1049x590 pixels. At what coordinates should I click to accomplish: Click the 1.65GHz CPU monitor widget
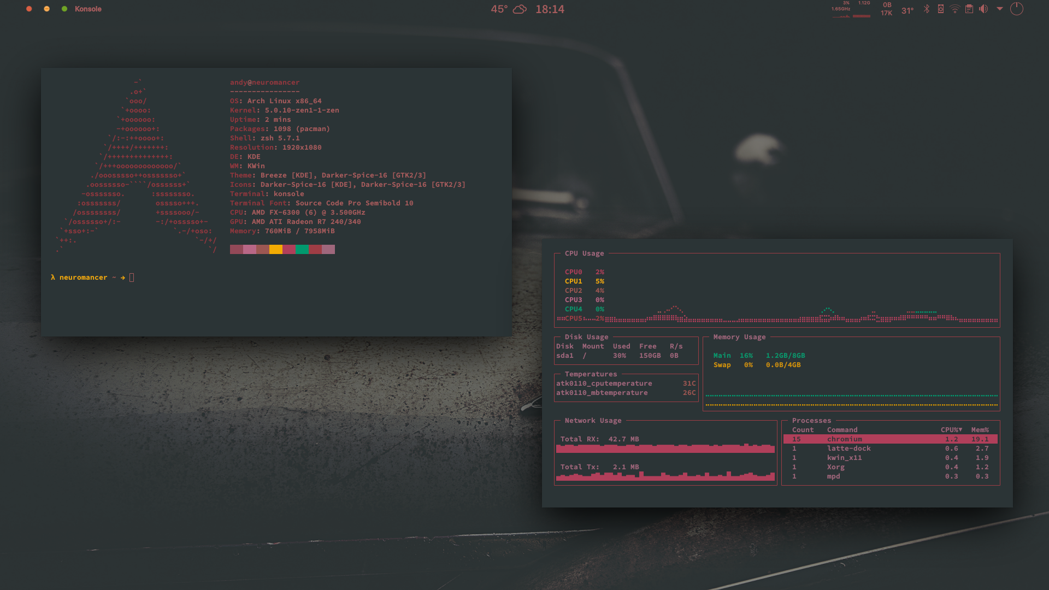pyautogui.click(x=841, y=9)
